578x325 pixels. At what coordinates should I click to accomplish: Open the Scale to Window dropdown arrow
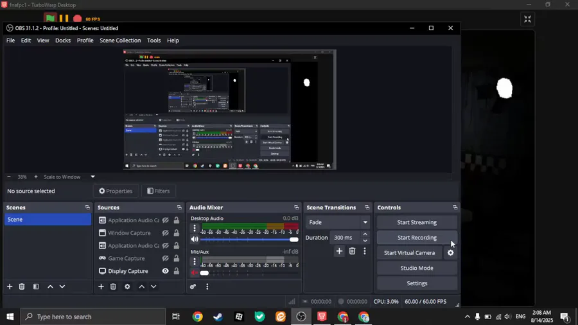click(93, 177)
